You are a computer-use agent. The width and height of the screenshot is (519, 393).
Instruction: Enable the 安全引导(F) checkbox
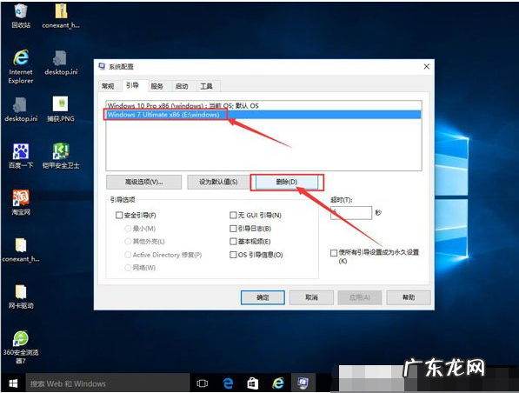(x=119, y=216)
